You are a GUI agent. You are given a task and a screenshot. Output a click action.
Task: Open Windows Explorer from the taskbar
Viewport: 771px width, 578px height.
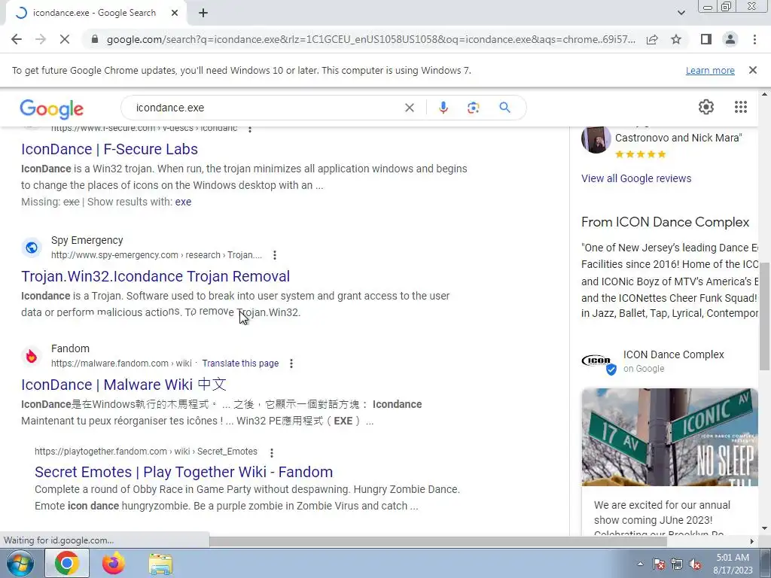click(160, 563)
